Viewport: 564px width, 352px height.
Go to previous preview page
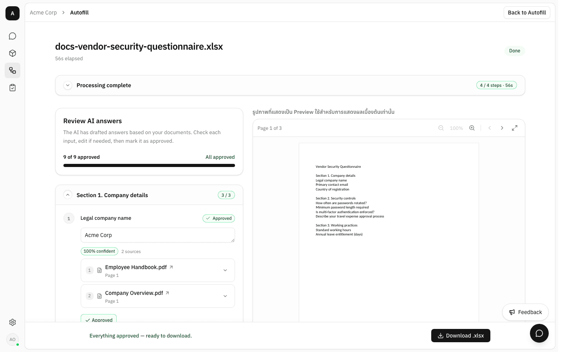coord(490,128)
